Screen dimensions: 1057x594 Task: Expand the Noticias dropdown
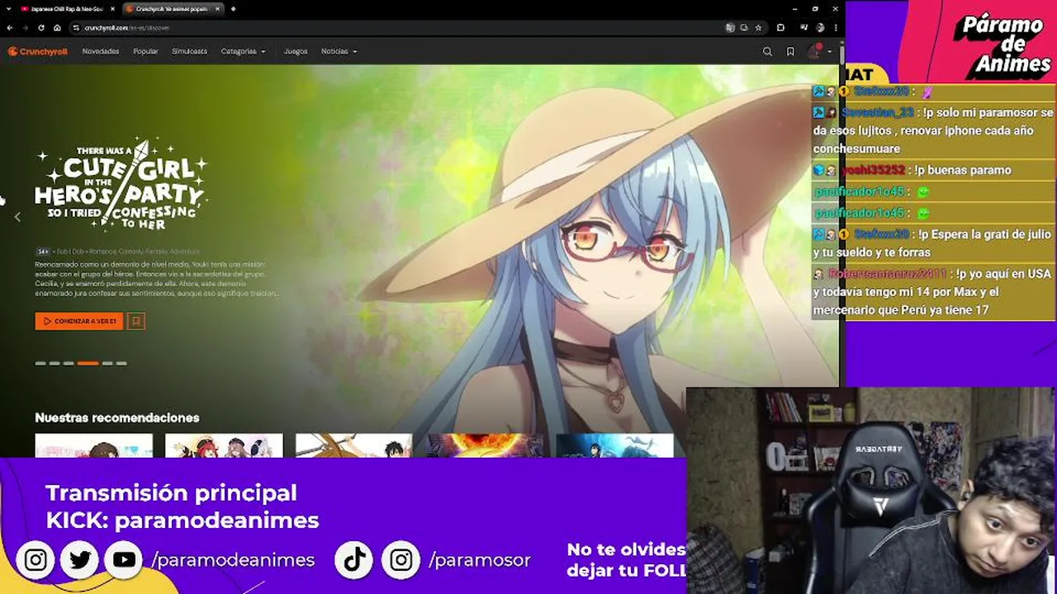tap(339, 51)
